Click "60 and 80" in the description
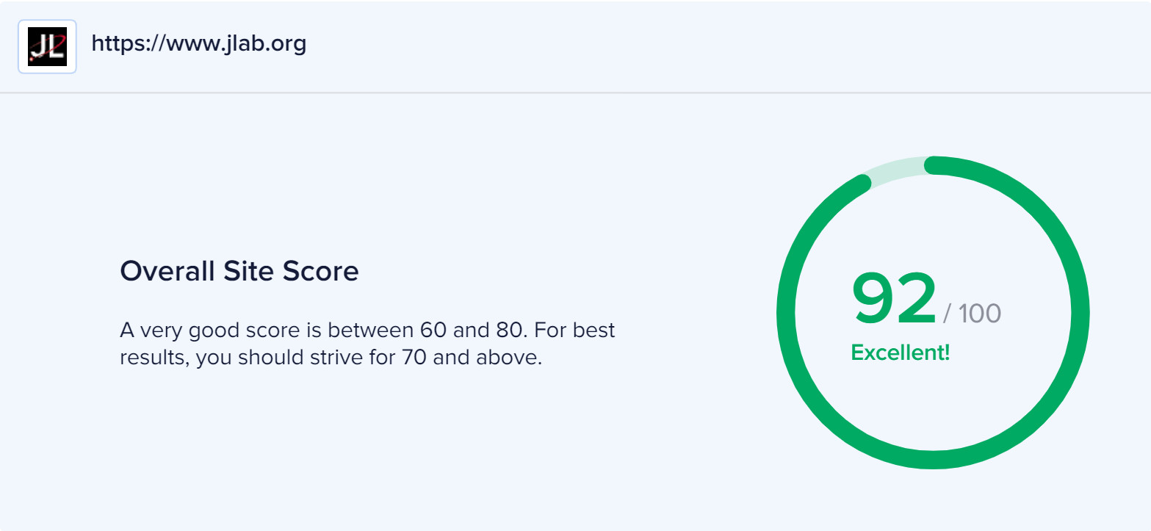Viewport: 1151px width, 531px height. point(470,330)
